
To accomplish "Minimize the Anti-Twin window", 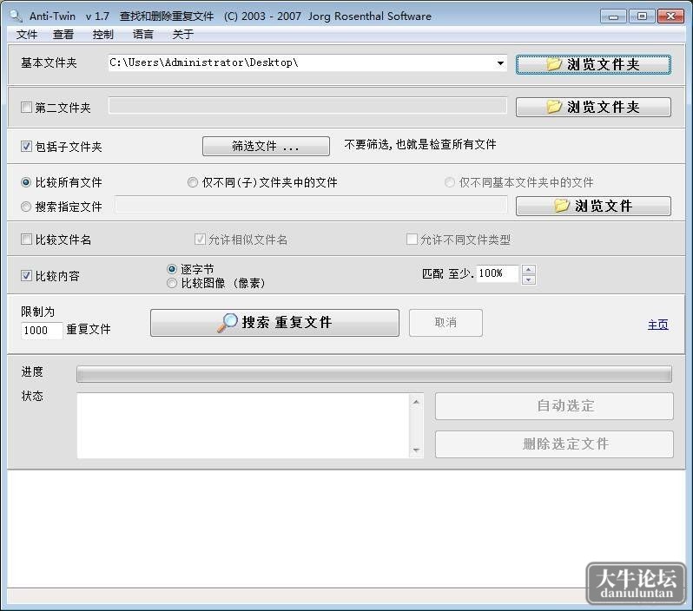I will click(613, 16).
